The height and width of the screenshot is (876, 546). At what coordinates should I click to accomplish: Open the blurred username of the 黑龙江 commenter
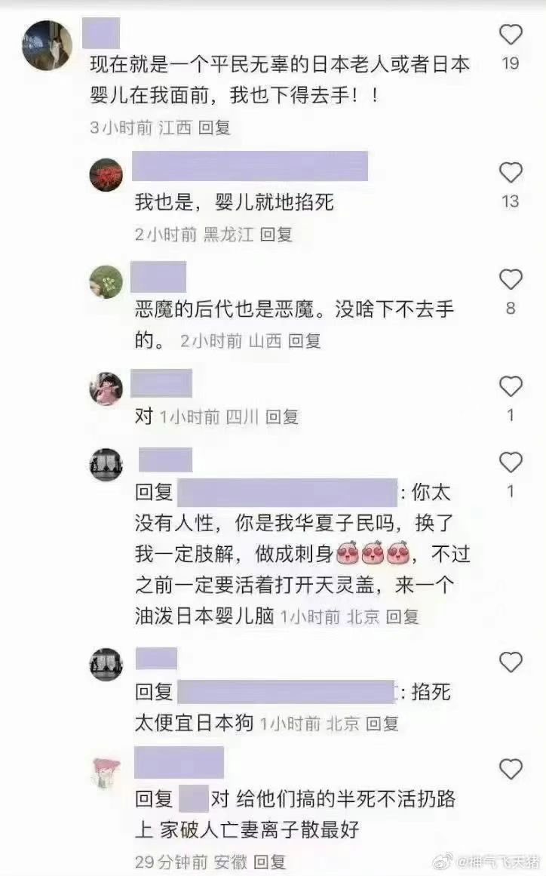(x=250, y=166)
